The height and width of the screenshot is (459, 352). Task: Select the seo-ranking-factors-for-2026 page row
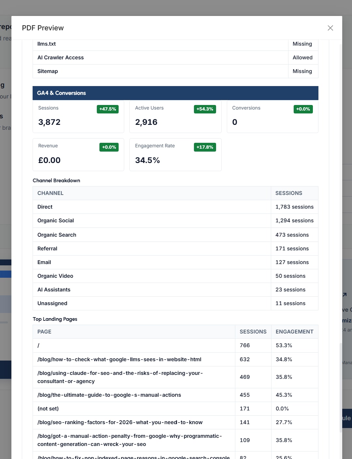coord(175,422)
